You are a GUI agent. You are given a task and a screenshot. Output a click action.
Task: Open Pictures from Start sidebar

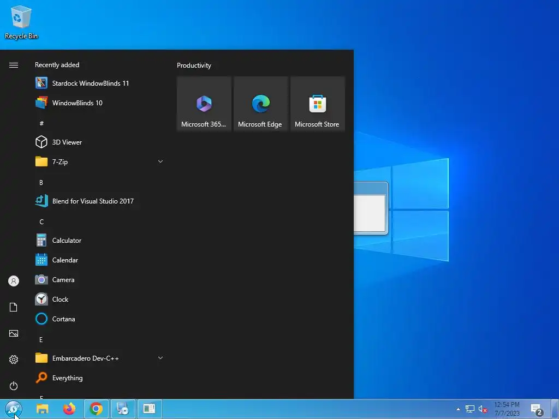tap(14, 333)
